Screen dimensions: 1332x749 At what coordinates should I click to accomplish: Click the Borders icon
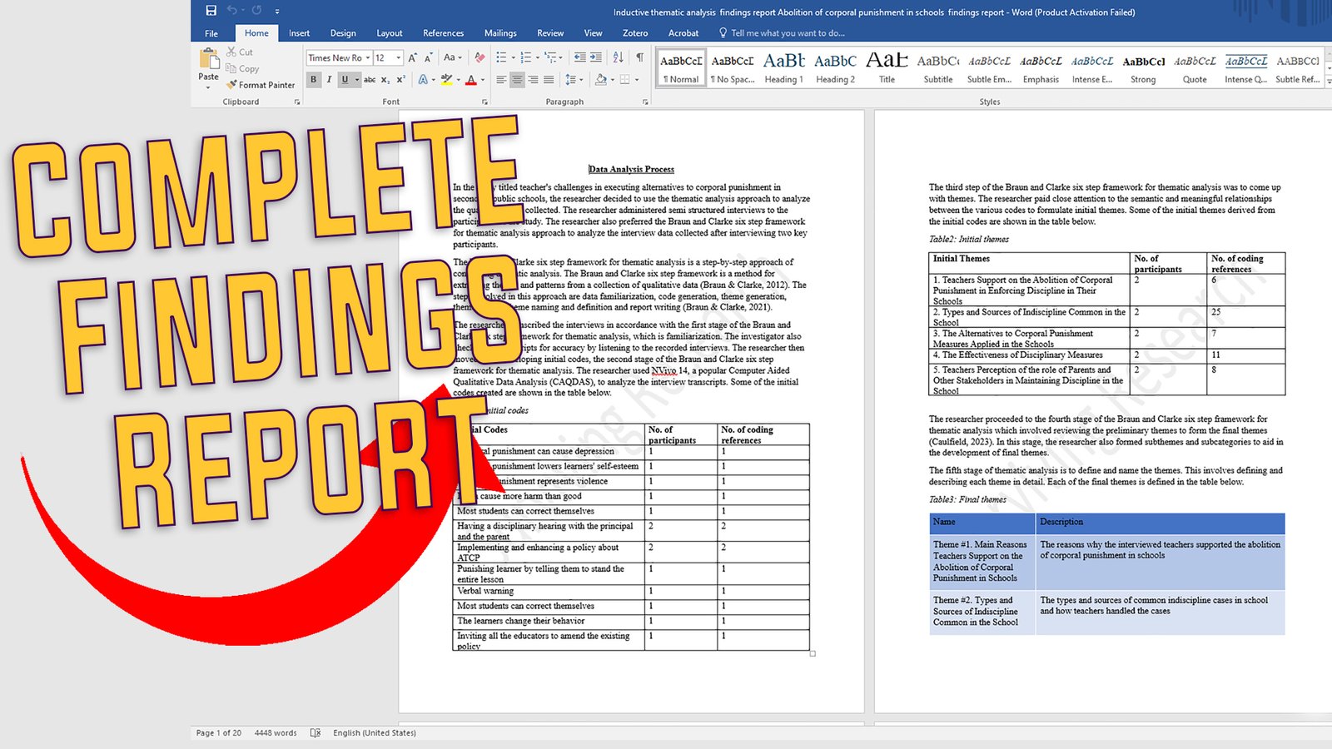pos(625,80)
